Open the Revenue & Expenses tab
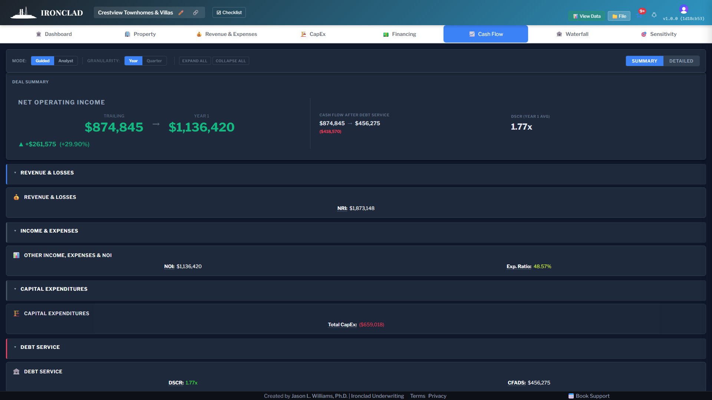This screenshot has width=712, height=400. tap(227, 34)
